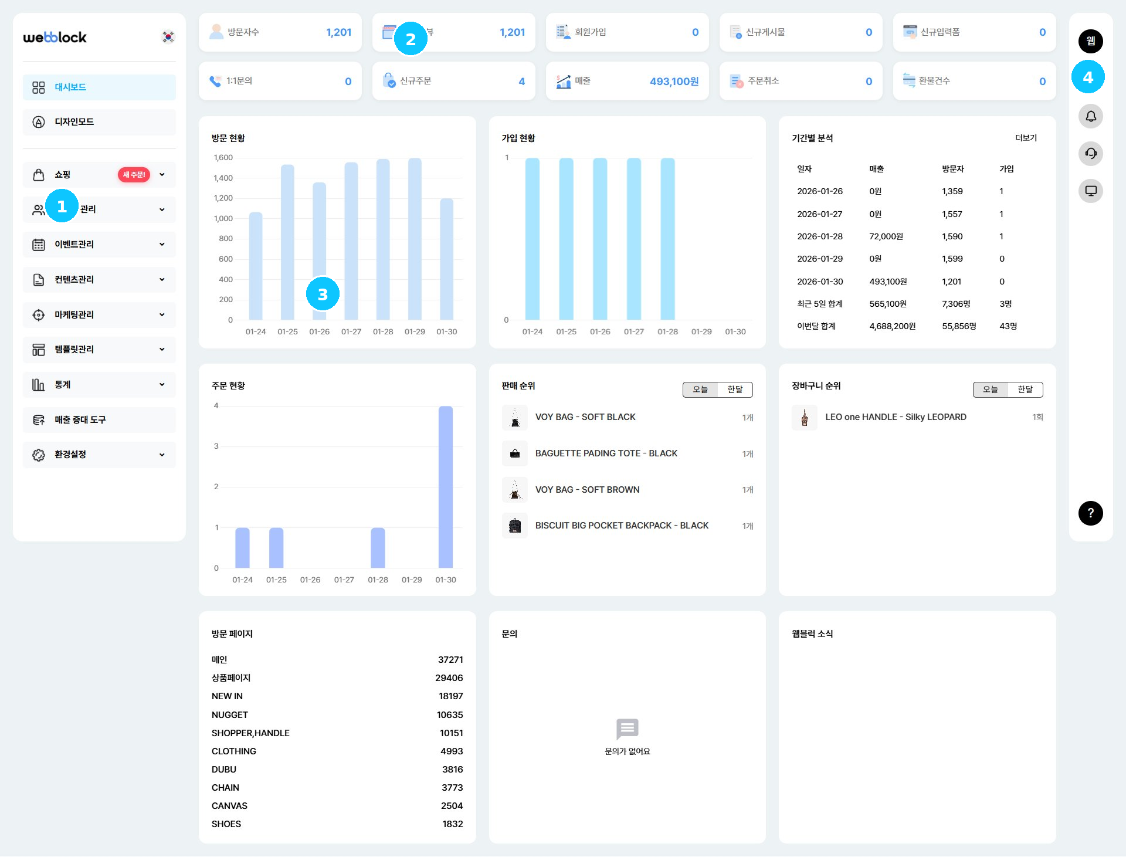
Task: Expand the 환경설정 dropdown arrow
Action: [x=162, y=455]
